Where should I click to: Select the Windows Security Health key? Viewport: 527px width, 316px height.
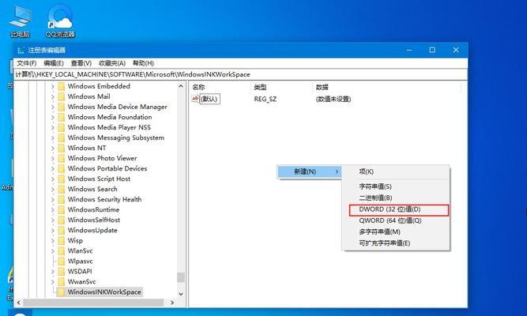104,199
